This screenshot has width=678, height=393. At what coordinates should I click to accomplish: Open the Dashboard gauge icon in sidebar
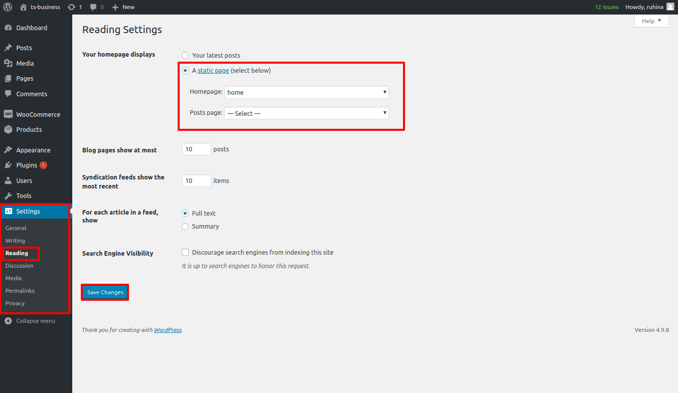click(x=8, y=28)
